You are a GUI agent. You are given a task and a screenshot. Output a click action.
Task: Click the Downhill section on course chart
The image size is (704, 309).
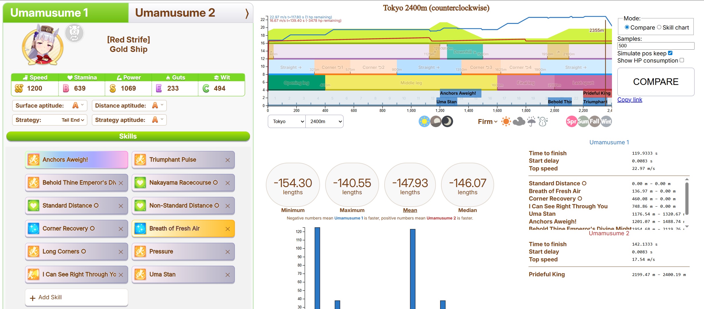[465, 52]
